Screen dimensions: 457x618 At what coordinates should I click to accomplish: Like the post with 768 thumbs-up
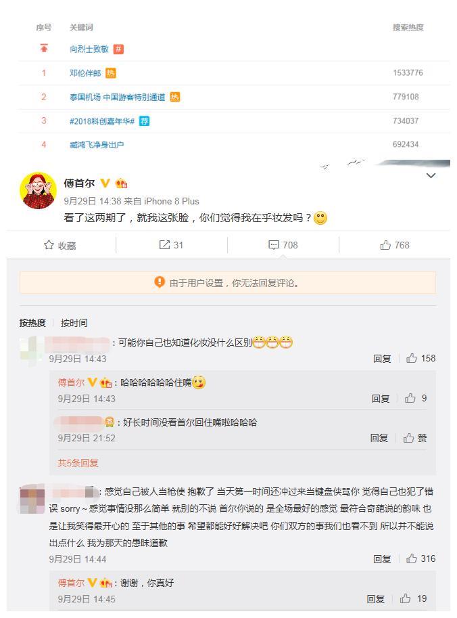click(x=385, y=245)
